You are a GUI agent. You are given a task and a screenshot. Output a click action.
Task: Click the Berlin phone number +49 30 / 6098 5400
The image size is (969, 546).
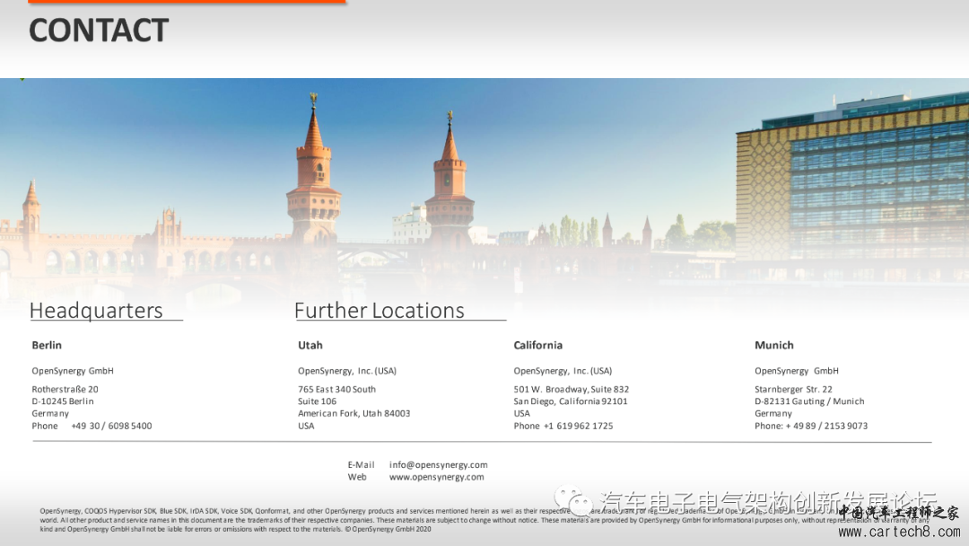(x=111, y=426)
